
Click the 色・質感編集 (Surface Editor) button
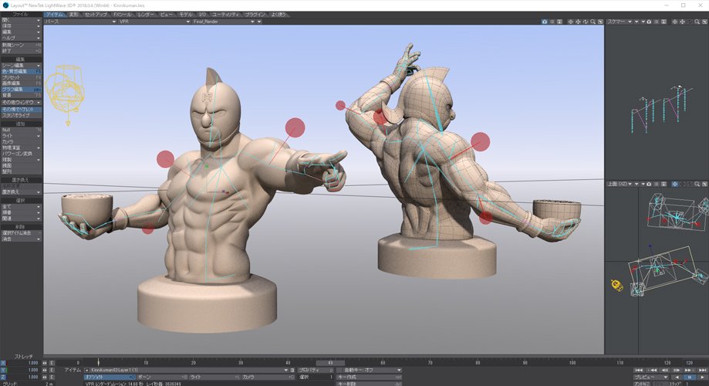point(21,72)
